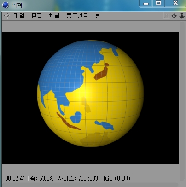This screenshot has width=186, height=187.
Task: Click the 줌: 53.3% status text
Action: pos(42,178)
